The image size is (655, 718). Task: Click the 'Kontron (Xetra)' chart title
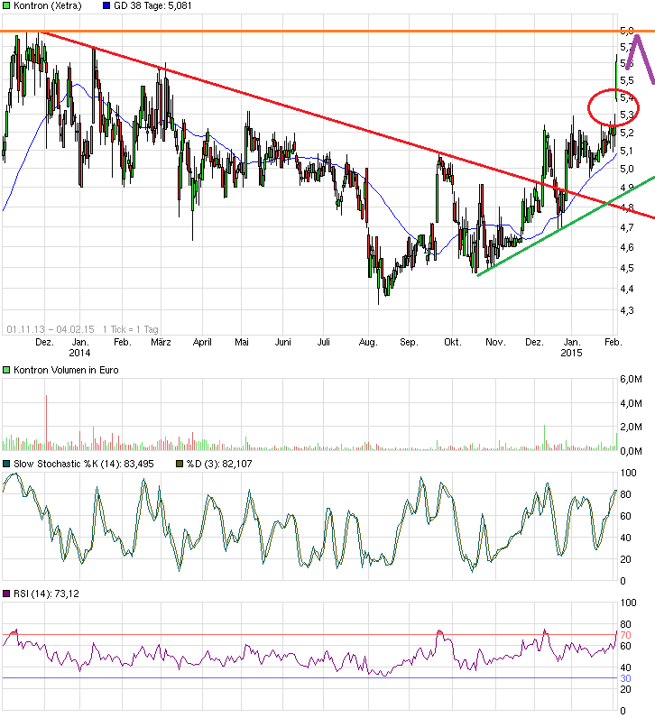(48, 6)
